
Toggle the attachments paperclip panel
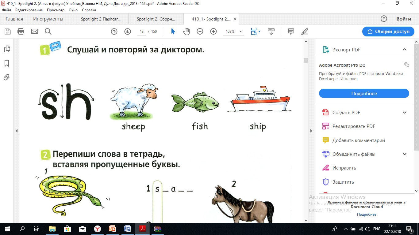pyautogui.click(x=7, y=77)
